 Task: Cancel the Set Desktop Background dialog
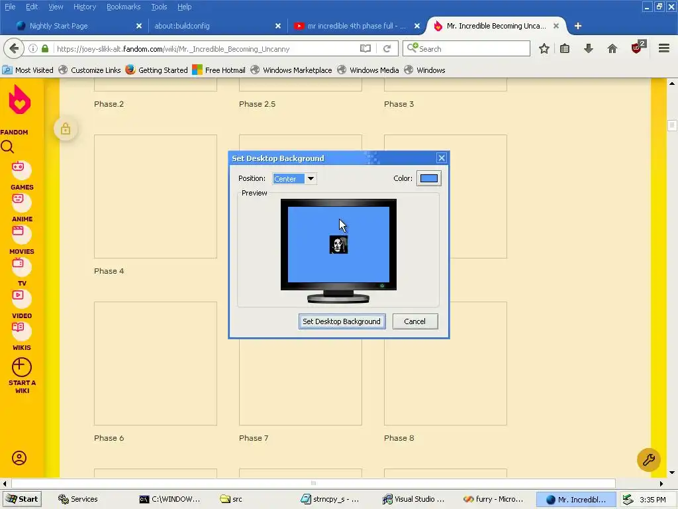tap(414, 321)
